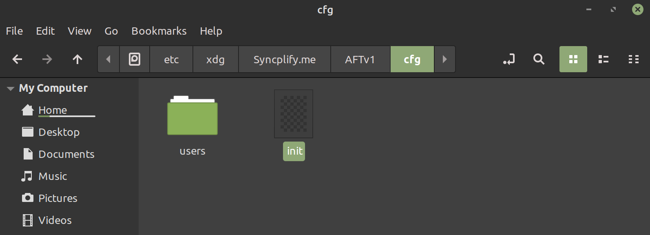Toggle location entry path icon

click(509, 59)
